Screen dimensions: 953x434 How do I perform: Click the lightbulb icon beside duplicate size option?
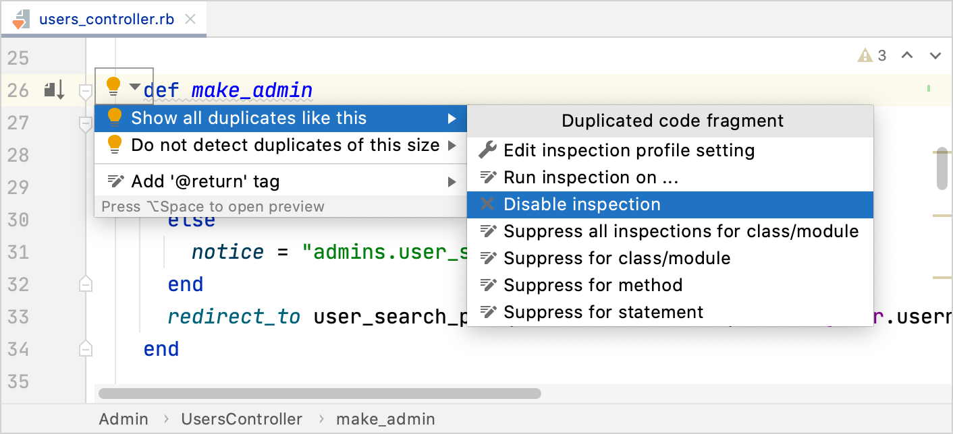[113, 144]
